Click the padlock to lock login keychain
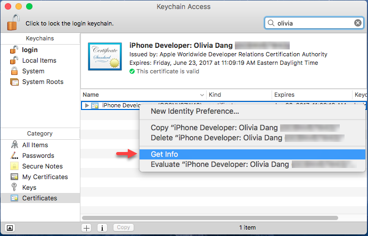The height and width of the screenshot is (236, 368). click(x=13, y=22)
